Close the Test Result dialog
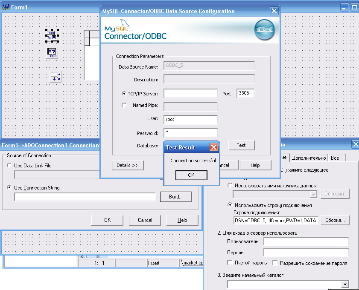This screenshot has width=359, height=290. pyautogui.click(x=213, y=147)
